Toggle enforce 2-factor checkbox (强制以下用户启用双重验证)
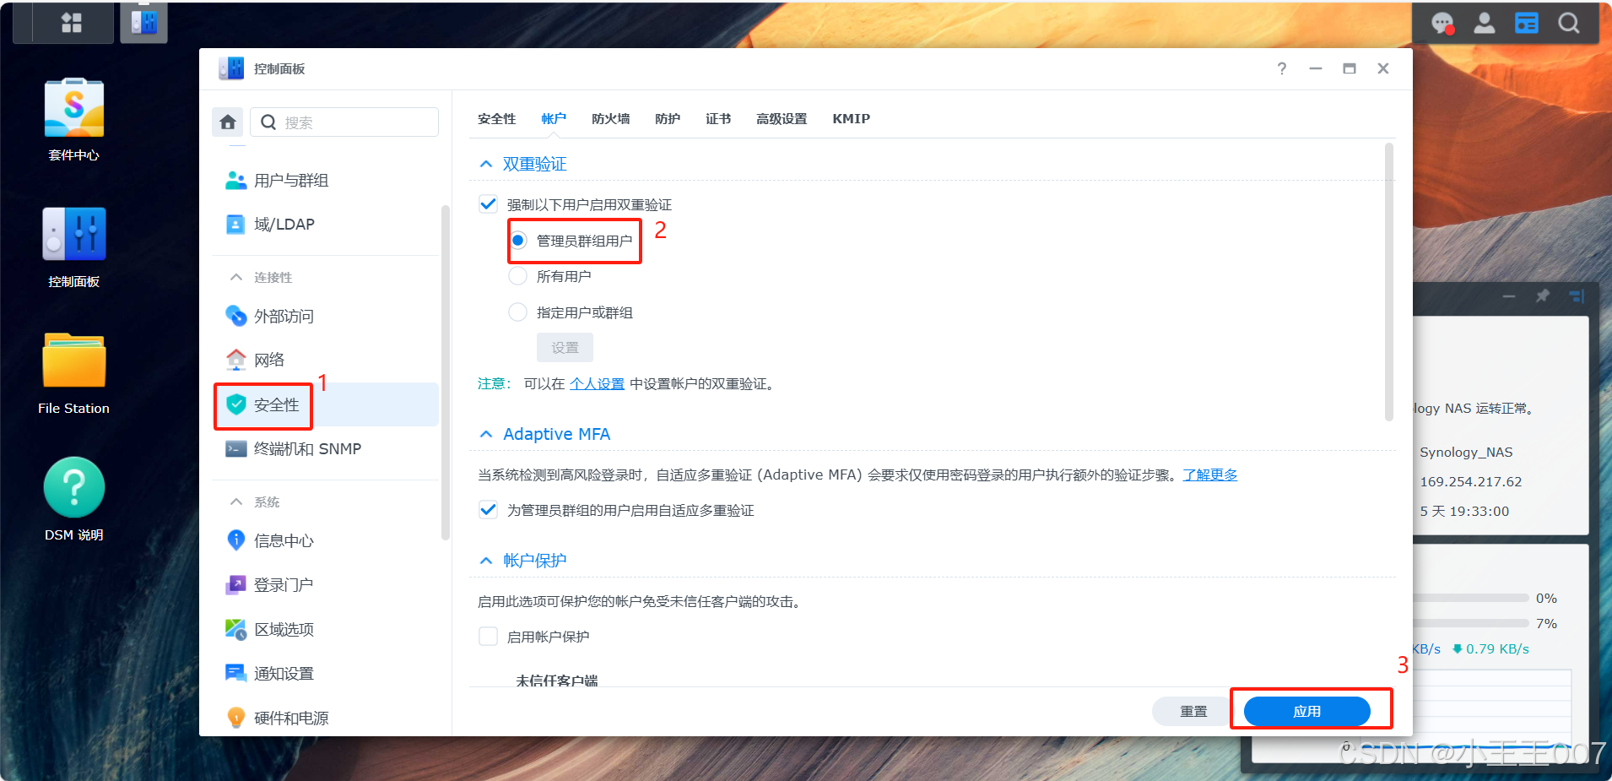The height and width of the screenshot is (781, 1612). pos(488,204)
